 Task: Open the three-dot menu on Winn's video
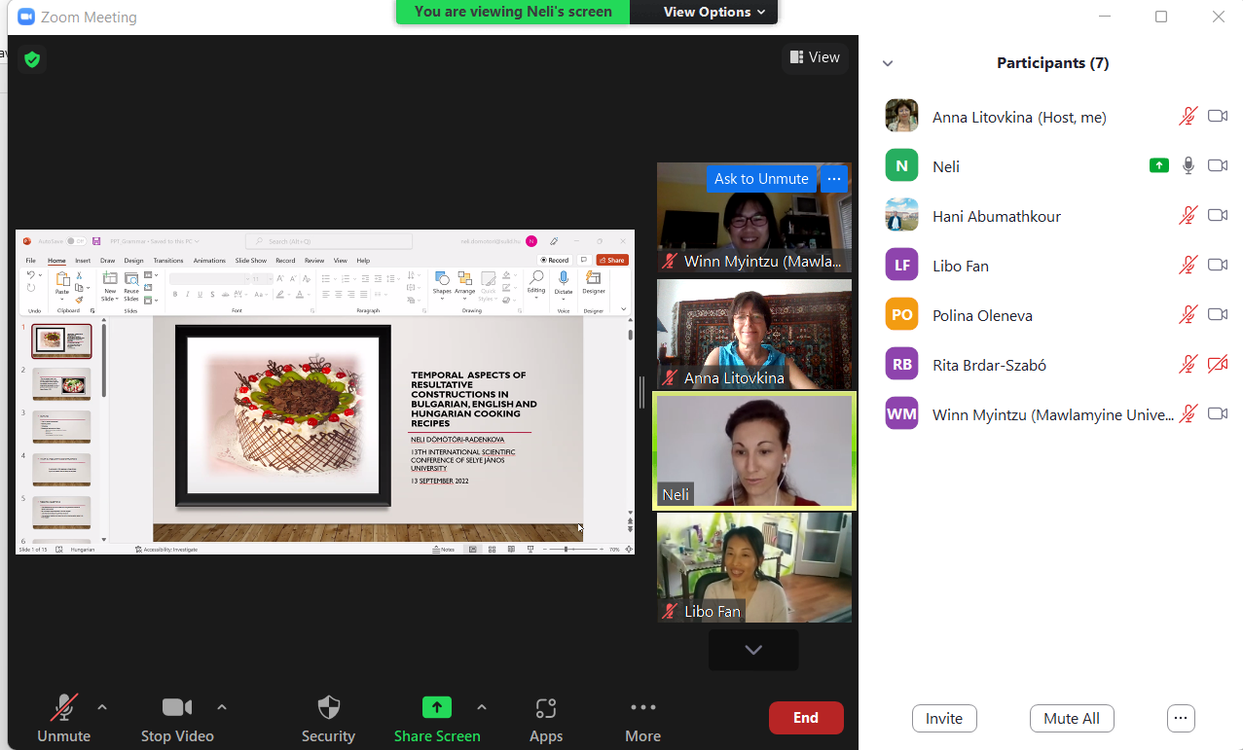pyautogui.click(x=833, y=179)
